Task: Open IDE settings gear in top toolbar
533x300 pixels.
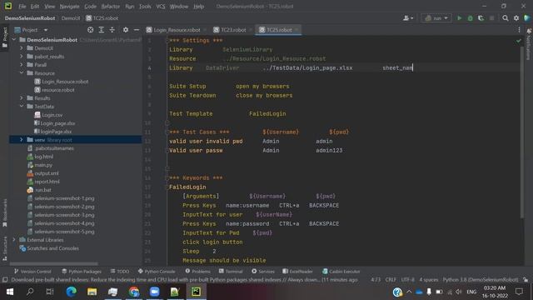Action: 516,18
